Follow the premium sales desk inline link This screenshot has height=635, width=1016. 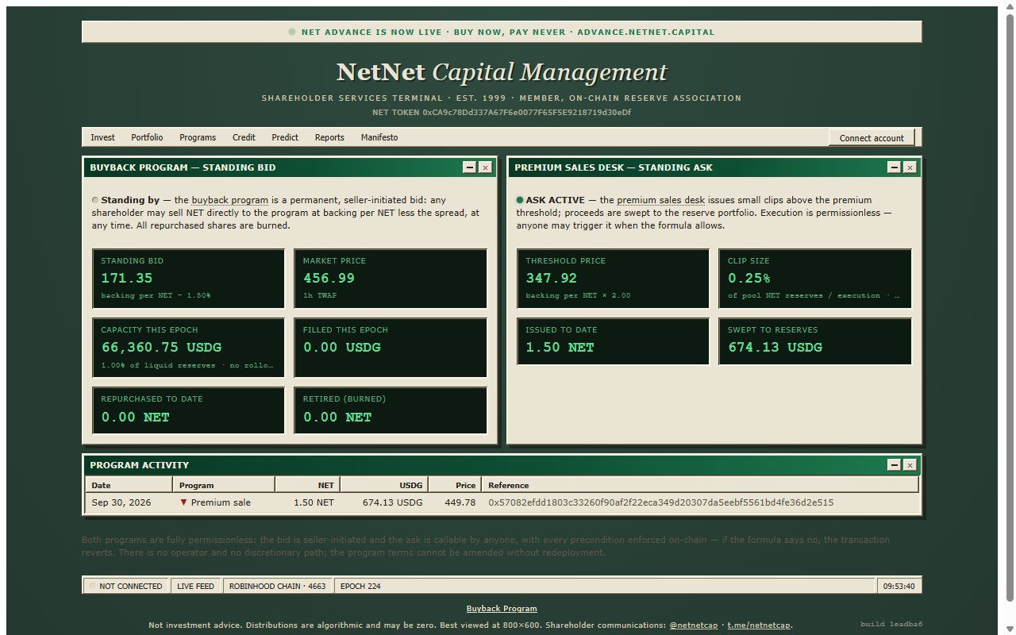point(661,200)
